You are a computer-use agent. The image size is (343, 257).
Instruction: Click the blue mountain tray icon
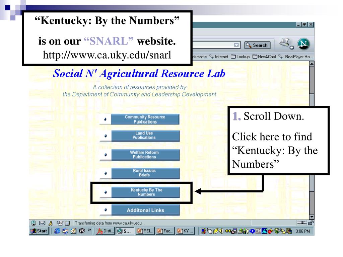[x=264, y=231]
